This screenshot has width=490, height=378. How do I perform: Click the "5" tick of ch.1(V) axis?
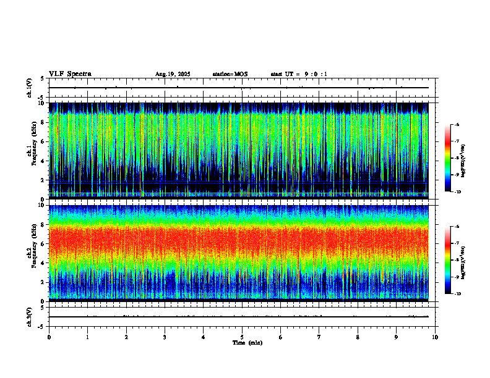coord(43,78)
